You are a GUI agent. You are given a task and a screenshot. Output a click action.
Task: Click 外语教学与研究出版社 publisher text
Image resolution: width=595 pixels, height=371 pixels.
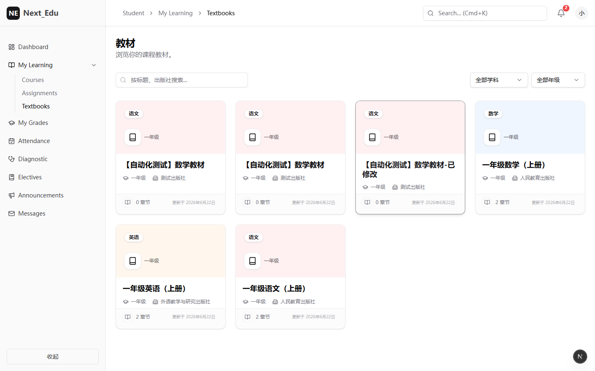click(186, 302)
